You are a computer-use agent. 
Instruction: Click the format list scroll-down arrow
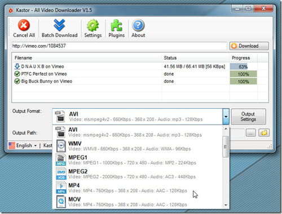pyautogui.click(x=226, y=205)
